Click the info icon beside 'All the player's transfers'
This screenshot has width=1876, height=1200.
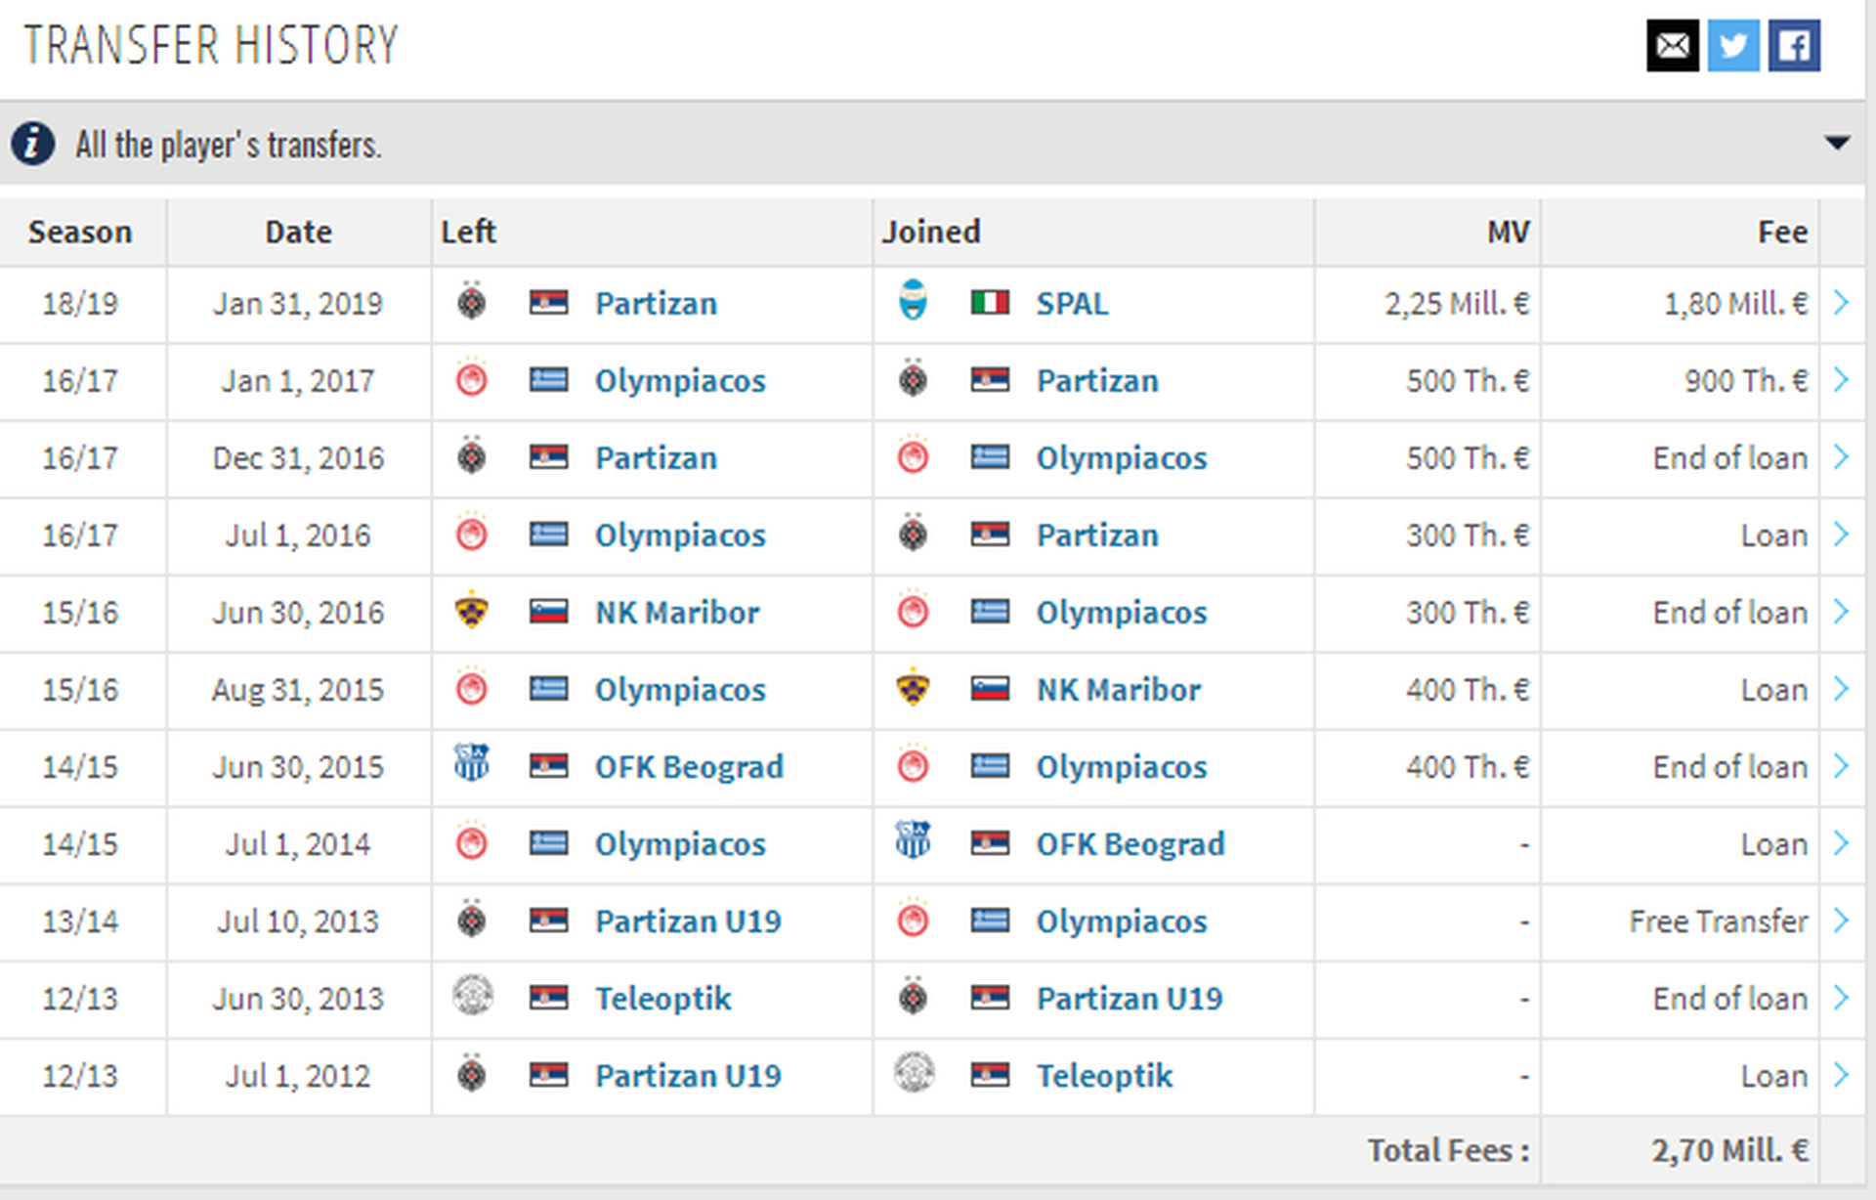(x=33, y=145)
